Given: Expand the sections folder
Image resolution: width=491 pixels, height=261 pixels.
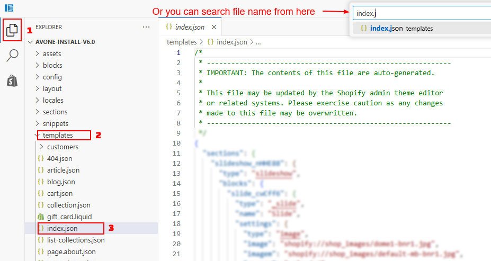Looking at the screenshot, I should (55, 112).
